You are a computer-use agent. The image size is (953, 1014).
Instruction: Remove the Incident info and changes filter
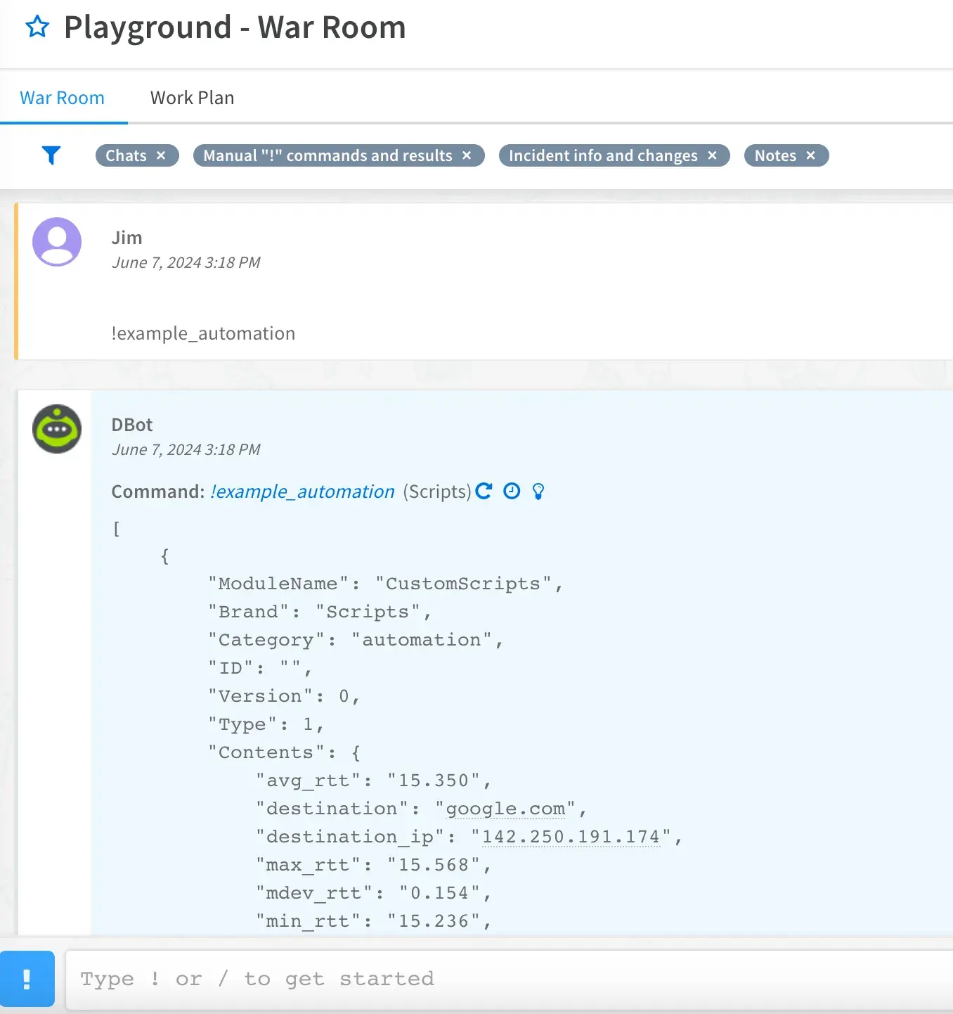pyautogui.click(x=712, y=155)
